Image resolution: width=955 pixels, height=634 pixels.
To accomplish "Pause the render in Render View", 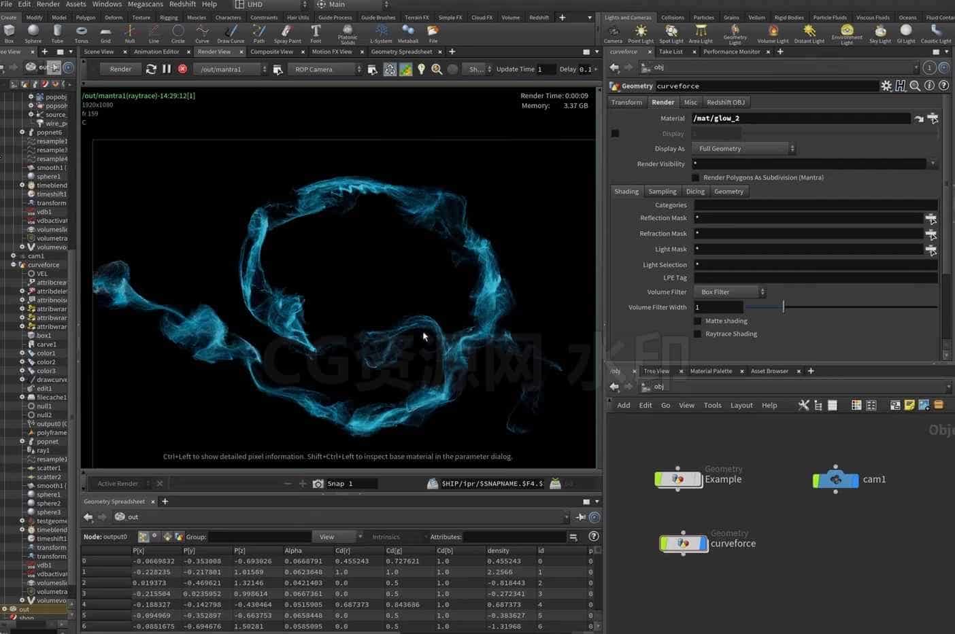I will (x=167, y=69).
